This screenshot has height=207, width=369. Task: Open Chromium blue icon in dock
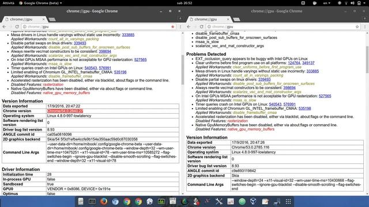115,201
